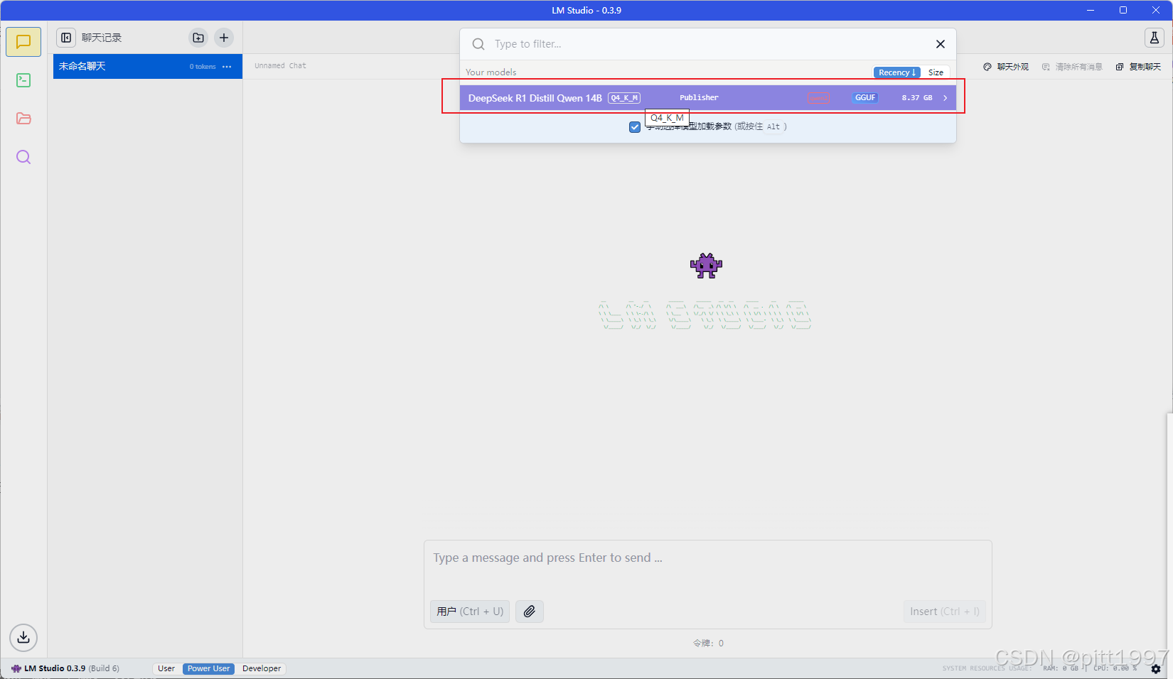This screenshot has height=679, width=1173.
Task: Click the magnifier icon in model filter
Action: tap(478, 44)
